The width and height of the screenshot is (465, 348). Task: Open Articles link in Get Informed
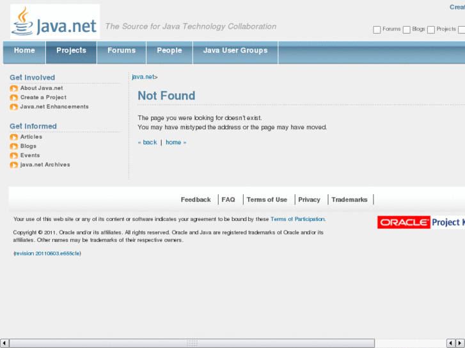(x=31, y=137)
